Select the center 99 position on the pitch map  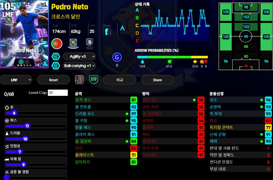(246, 37)
